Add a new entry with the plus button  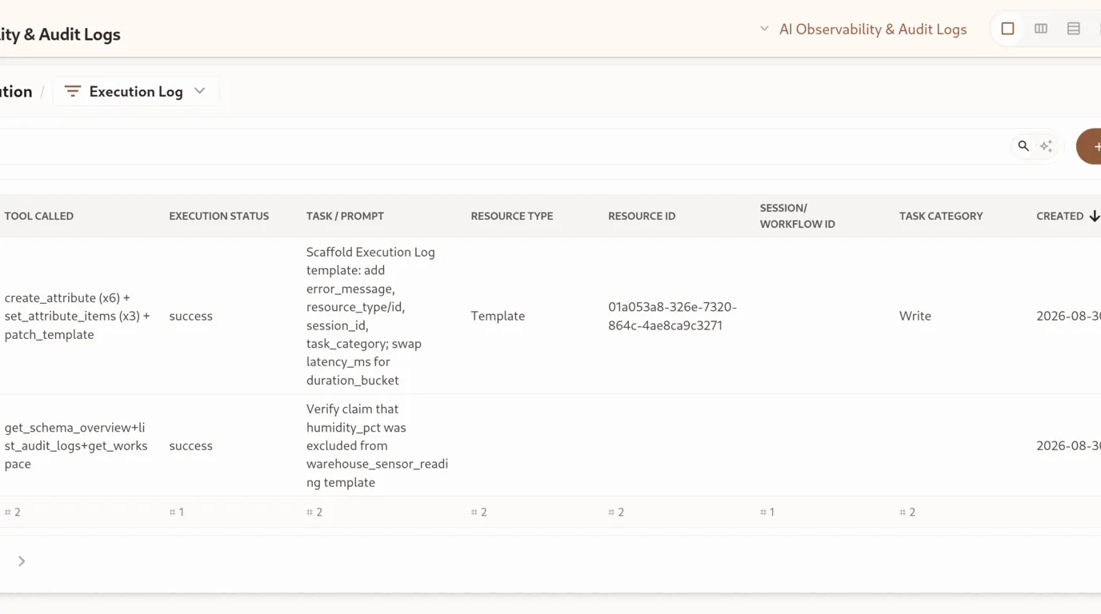pos(1090,146)
